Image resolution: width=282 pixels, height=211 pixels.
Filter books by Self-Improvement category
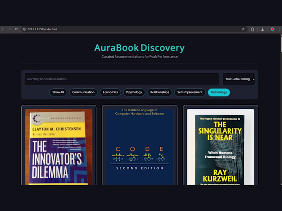190,92
